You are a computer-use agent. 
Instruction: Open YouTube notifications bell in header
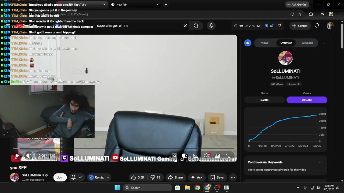[x=317, y=26]
